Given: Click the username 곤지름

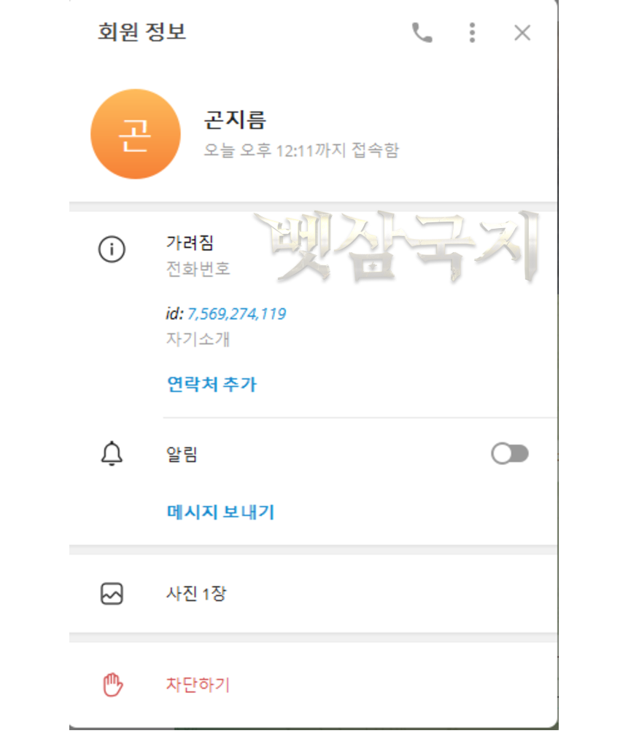Looking at the screenshot, I should (x=235, y=120).
